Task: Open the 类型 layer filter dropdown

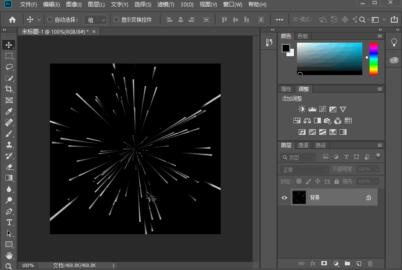Action: tap(298, 157)
